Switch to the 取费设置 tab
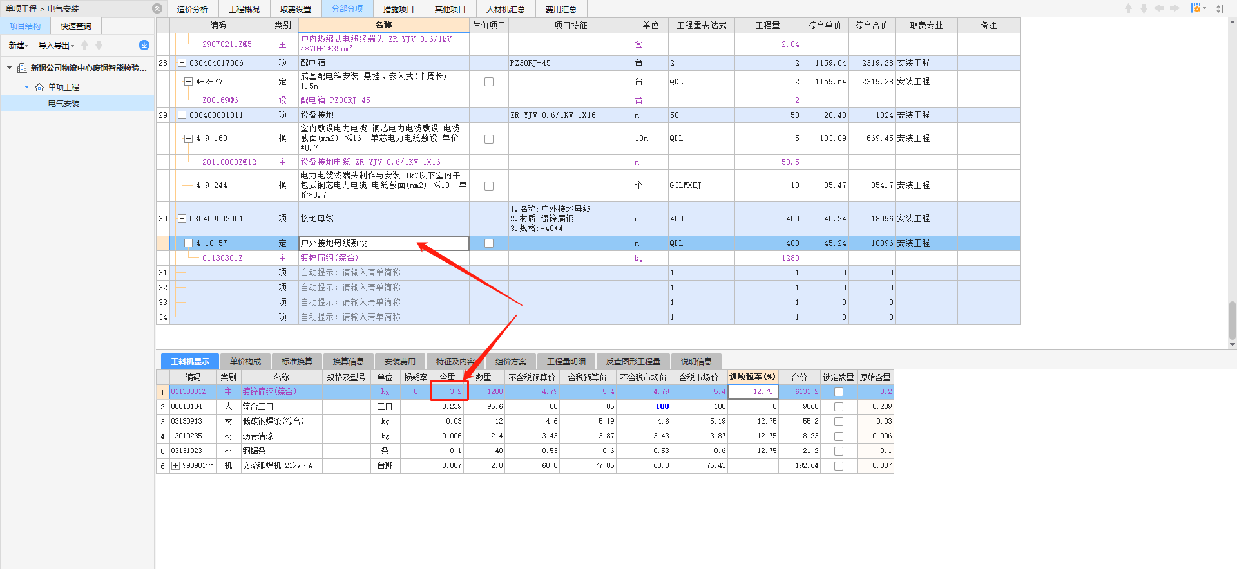The height and width of the screenshot is (569, 1237). point(296,9)
